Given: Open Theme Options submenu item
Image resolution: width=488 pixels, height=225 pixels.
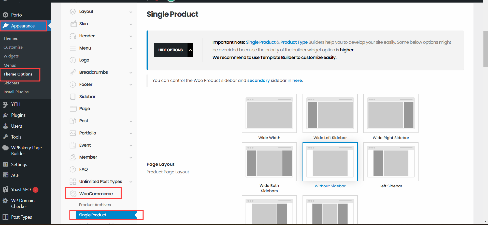Looking at the screenshot, I should coord(18,74).
